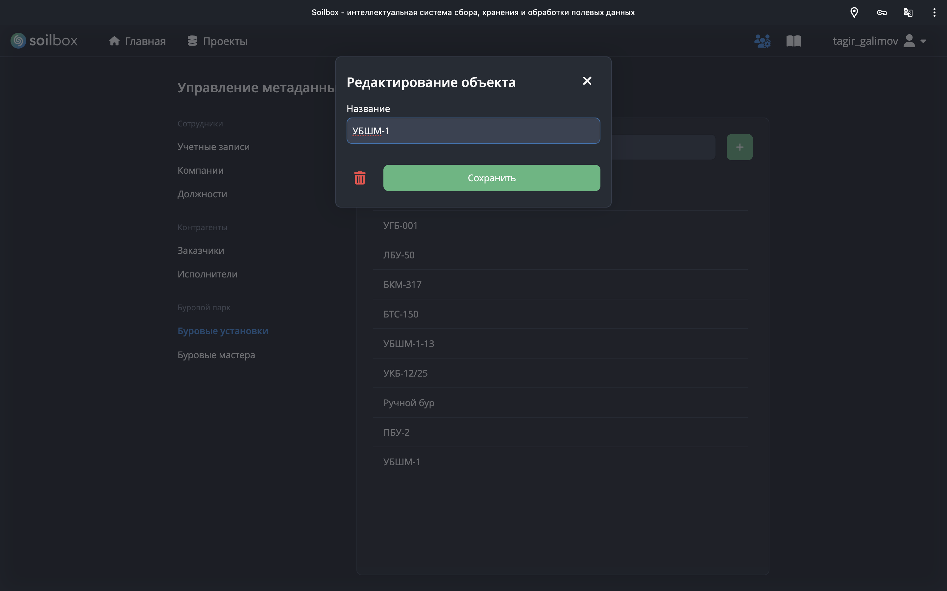The width and height of the screenshot is (947, 591).
Task: Click the red trash delete icon
Action: [x=360, y=178]
